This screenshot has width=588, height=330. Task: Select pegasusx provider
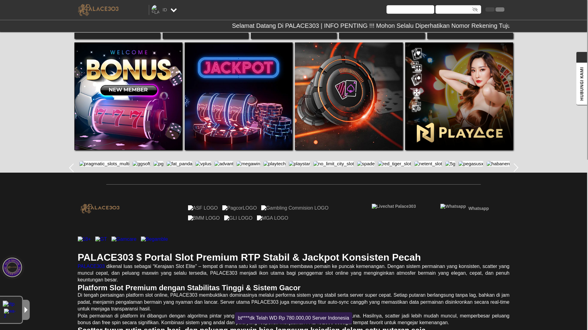click(x=471, y=164)
